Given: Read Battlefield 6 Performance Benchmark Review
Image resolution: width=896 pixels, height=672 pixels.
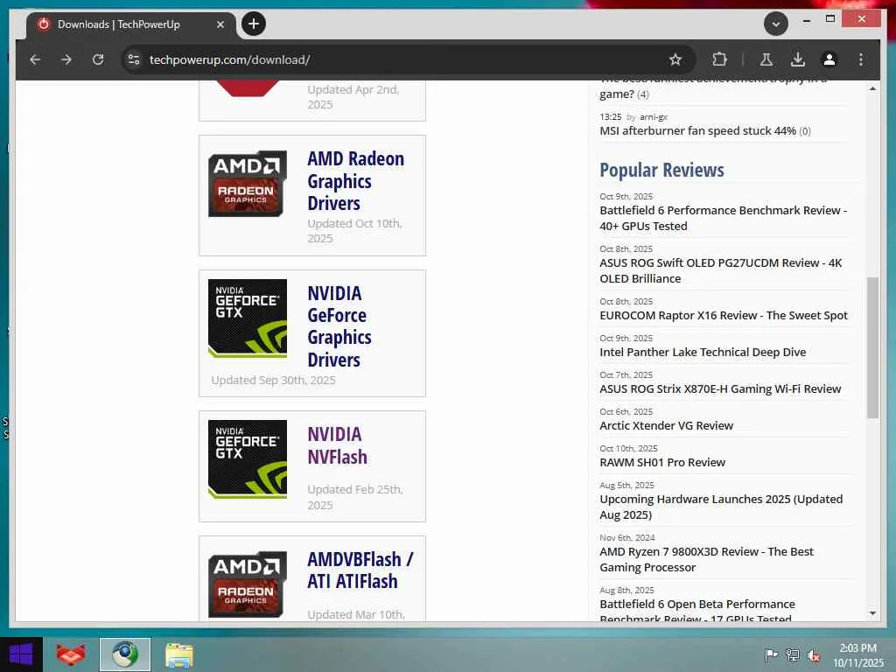Looking at the screenshot, I should click(x=723, y=218).
